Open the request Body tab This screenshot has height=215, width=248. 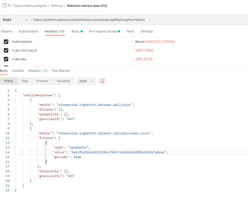pyautogui.click(x=76, y=31)
